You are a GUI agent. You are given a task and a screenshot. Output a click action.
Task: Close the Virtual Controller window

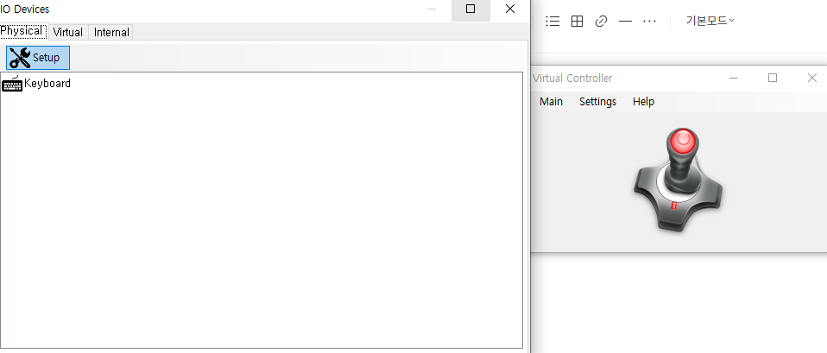pos(812,78)
